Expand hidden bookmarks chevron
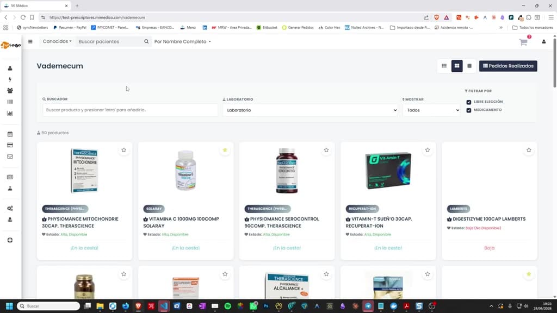This screenshot has height=313, width=557. pos(501,27)
